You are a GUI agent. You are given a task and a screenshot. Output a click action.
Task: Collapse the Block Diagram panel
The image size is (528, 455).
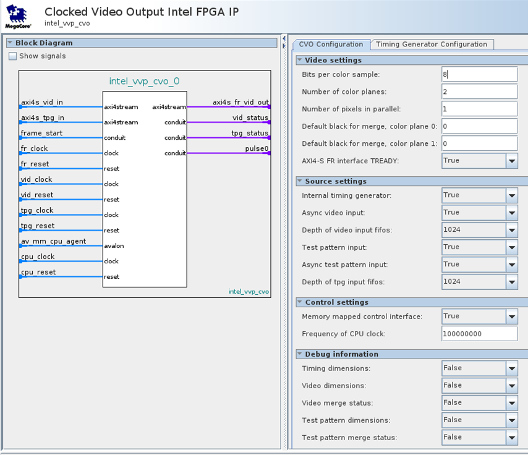[11, 43]
